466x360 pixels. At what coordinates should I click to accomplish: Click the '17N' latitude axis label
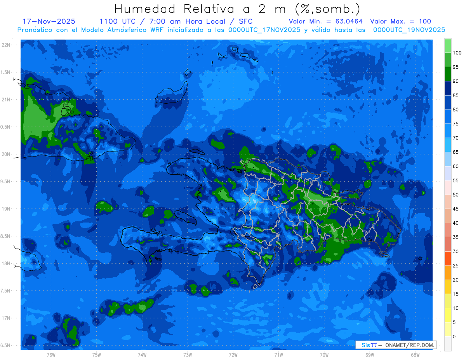click(7, 318)
